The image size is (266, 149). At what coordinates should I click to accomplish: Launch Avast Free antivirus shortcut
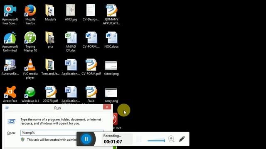pos(10,94)
